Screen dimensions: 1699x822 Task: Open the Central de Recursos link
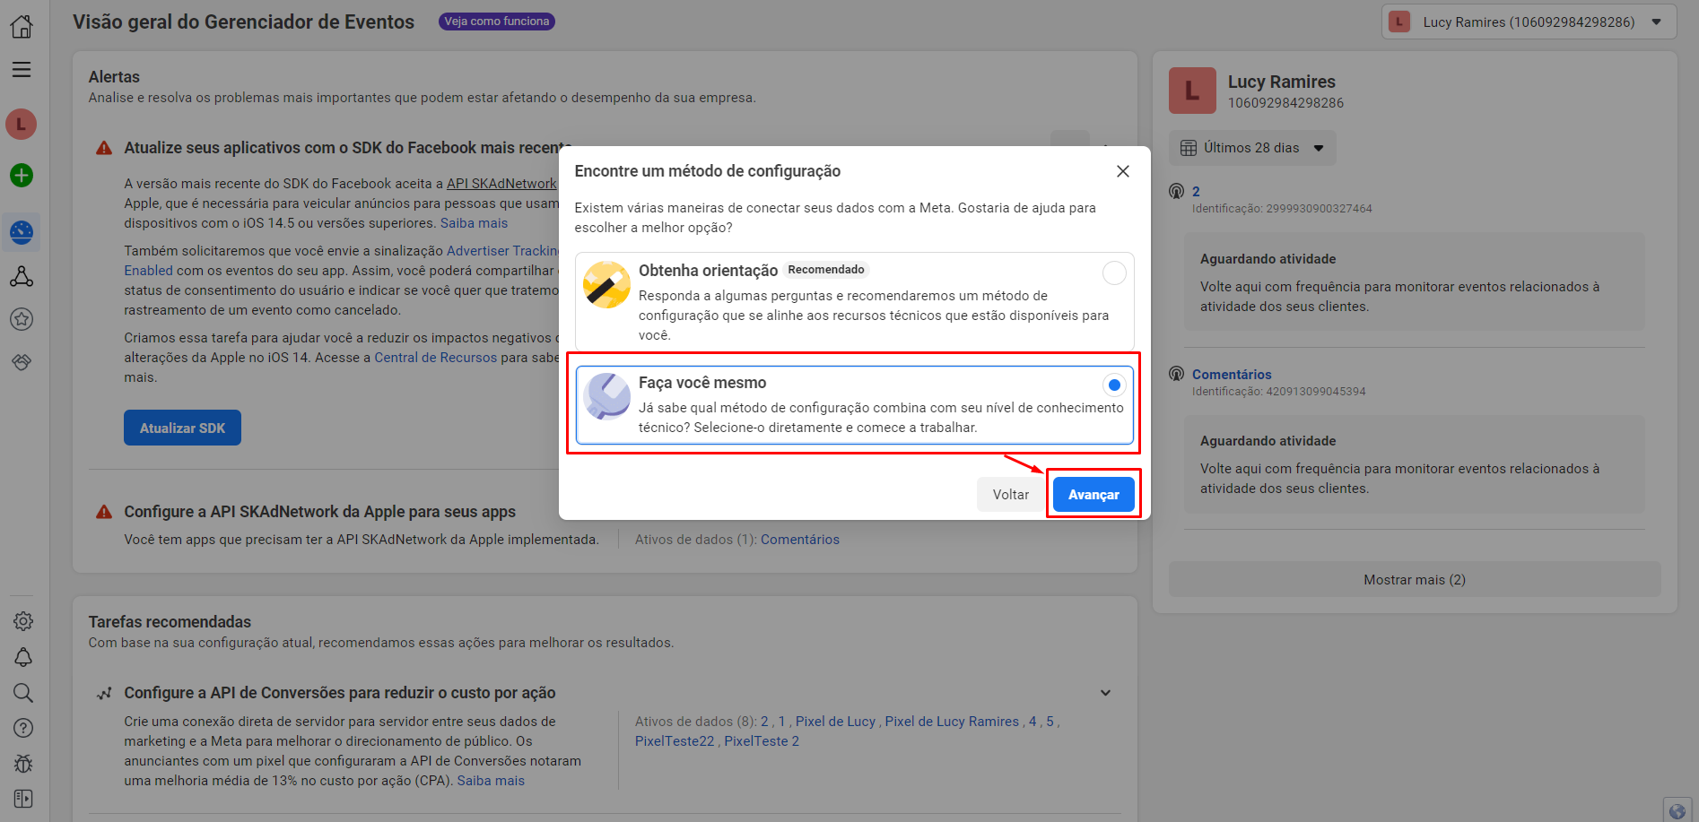(x=435, y=358)
